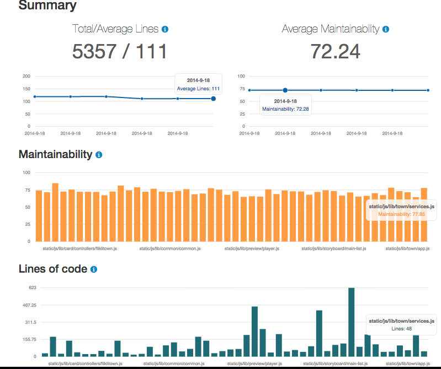The width and height of the screenshot is (441, 369).
Task: Click the Summary heading
Action: tap(47, 5)
